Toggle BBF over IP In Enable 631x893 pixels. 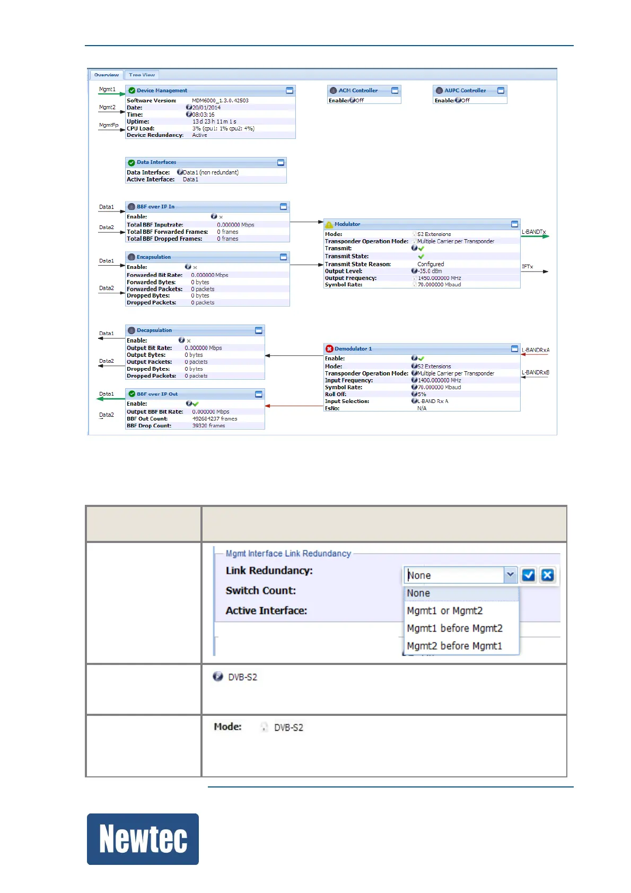tap(214, 216)
